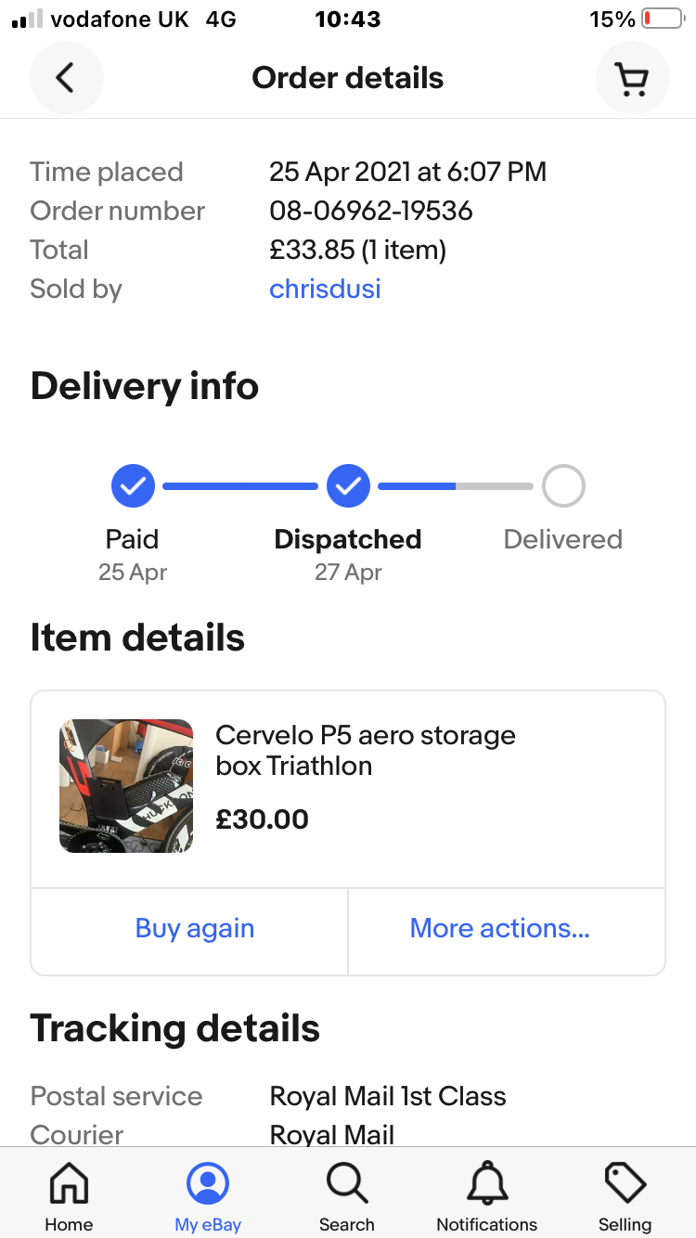Tap the Buy again button
Image resolution: width=696 pixels, height=1238 pixels.
pyautogui.click(x=194, y=929)
